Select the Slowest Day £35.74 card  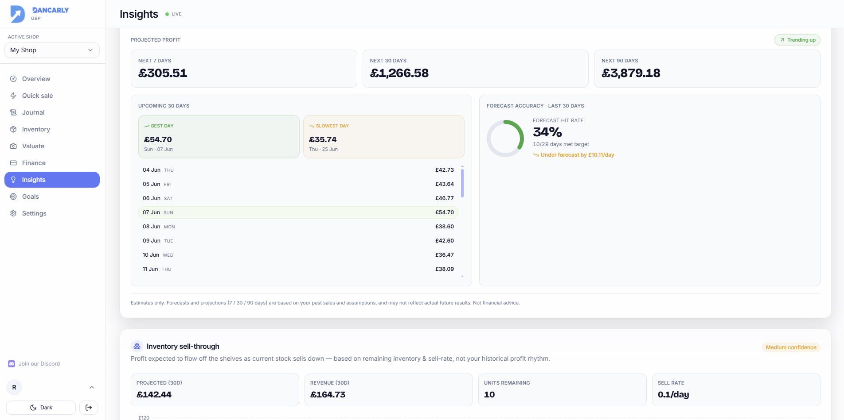click(384, 137)
